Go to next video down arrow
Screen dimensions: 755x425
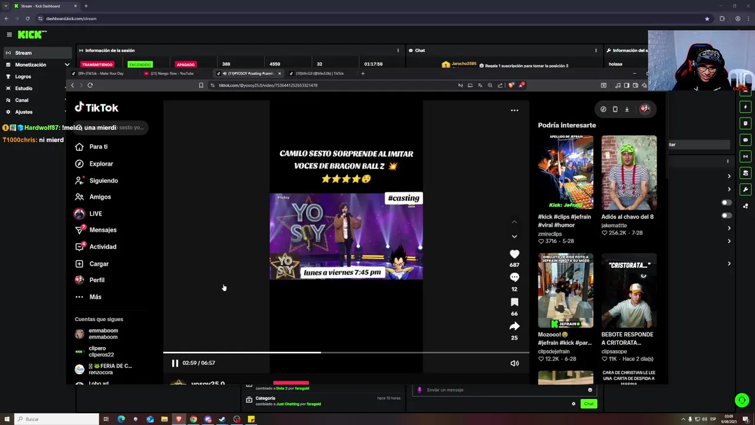(x=514, y=236)
